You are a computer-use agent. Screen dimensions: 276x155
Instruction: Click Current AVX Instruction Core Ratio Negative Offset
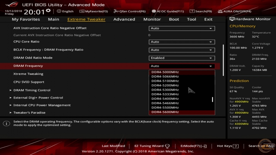click(57, 35)
